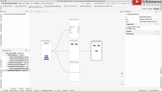
Task: Click the Stop red square icon
Action: pyautogui.click(x=125, y=3)
